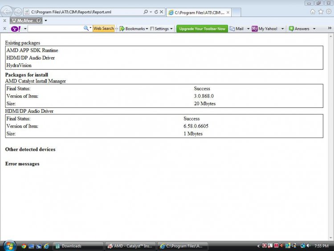Open a new blank tab
Screen dimensions: 334x251
[x=236, y=12]
